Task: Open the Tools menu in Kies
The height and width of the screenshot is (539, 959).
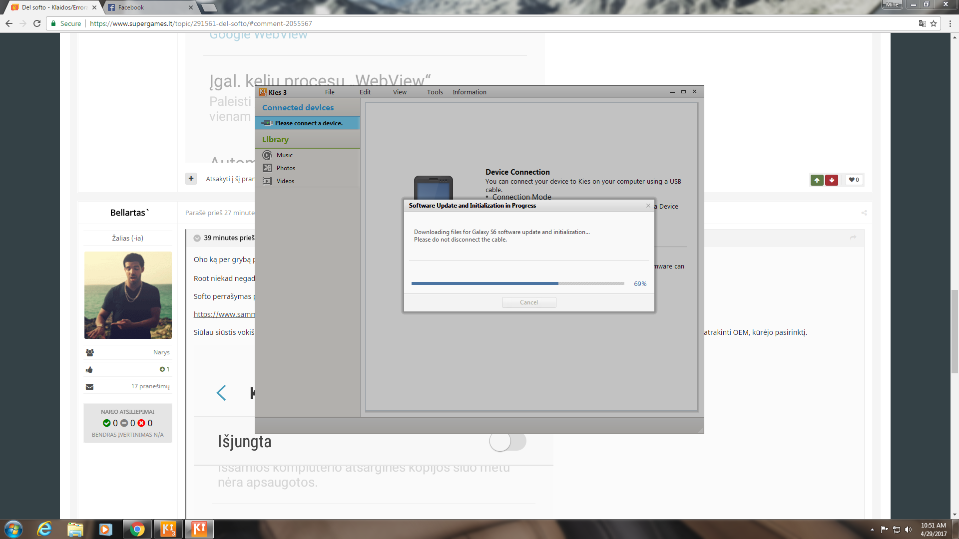Action: [435, 92]
